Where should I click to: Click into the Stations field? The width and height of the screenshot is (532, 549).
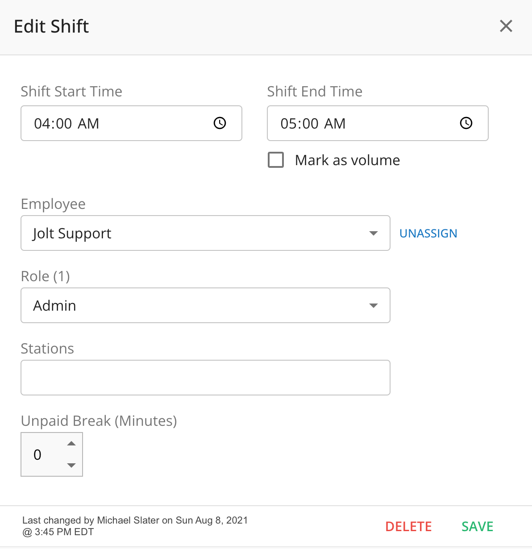point(205,378)
